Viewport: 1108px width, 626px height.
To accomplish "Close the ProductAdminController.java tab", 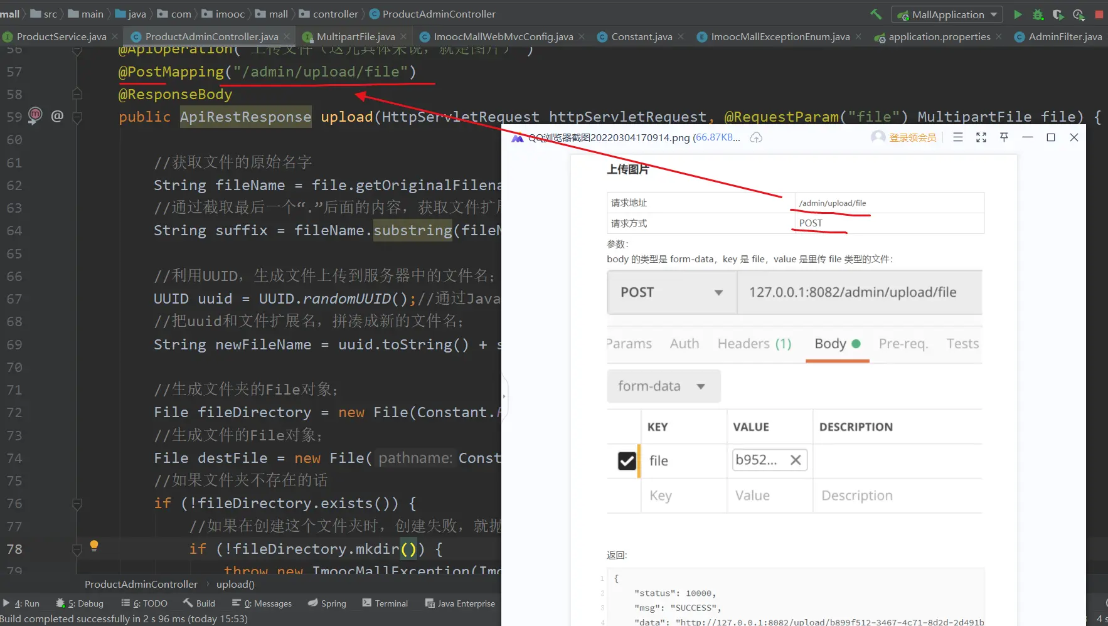I will 287,36.
